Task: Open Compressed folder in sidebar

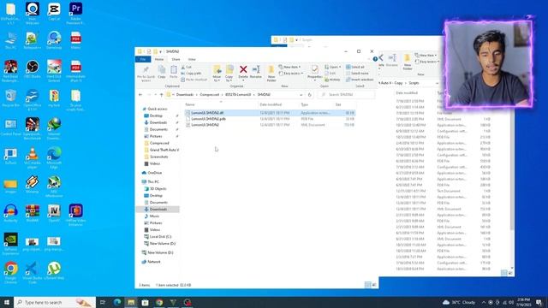Action: point(159,143)
